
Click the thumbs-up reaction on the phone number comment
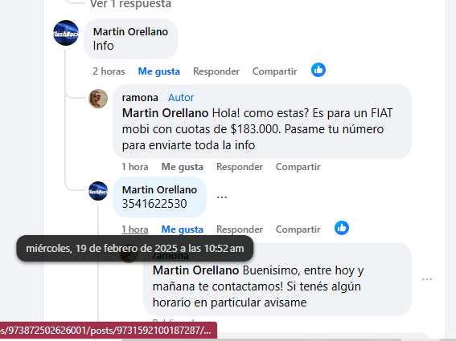coord(342,228)
